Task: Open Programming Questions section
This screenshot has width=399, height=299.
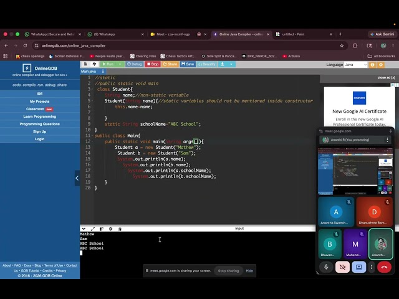Action: pos(40,124)
